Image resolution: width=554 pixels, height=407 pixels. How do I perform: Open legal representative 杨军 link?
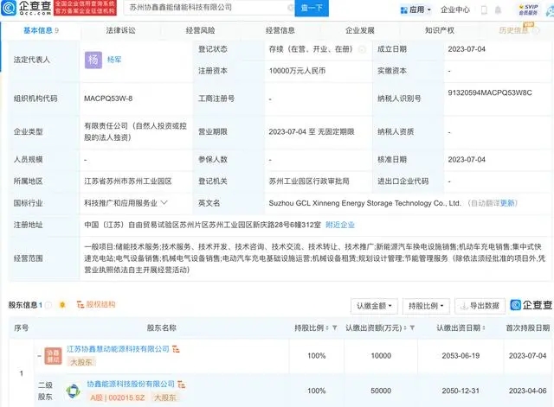(114, 60)
